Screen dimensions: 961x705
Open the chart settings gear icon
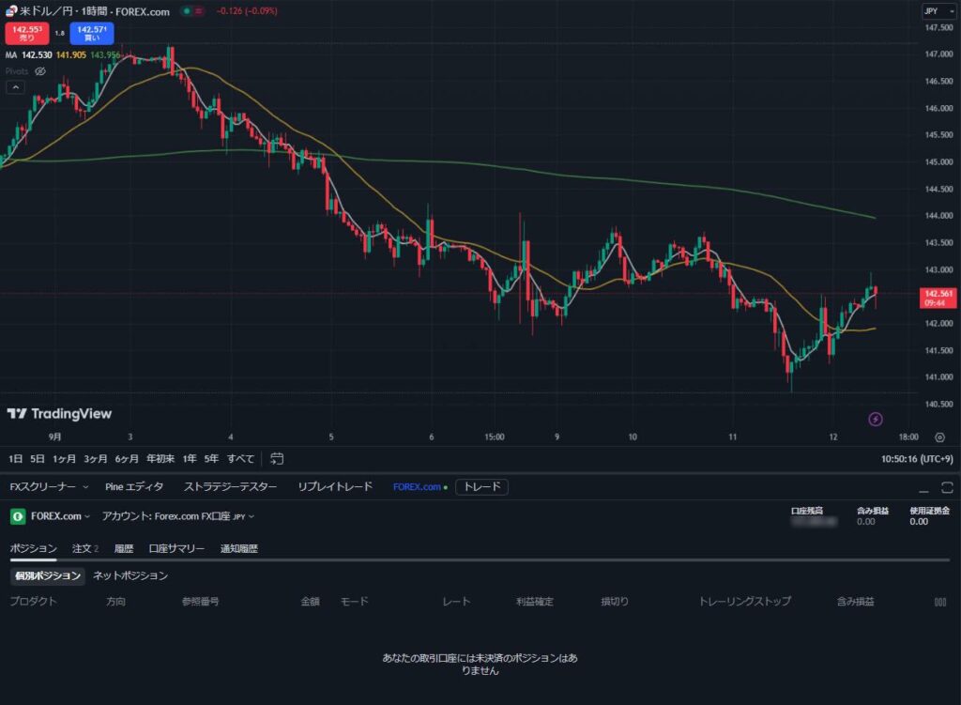coord(939,437)
